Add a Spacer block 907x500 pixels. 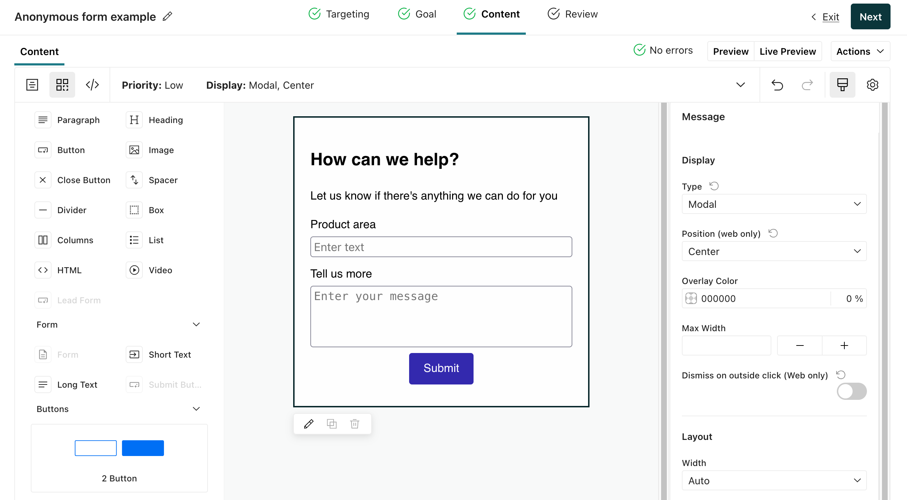coord(152,180)
